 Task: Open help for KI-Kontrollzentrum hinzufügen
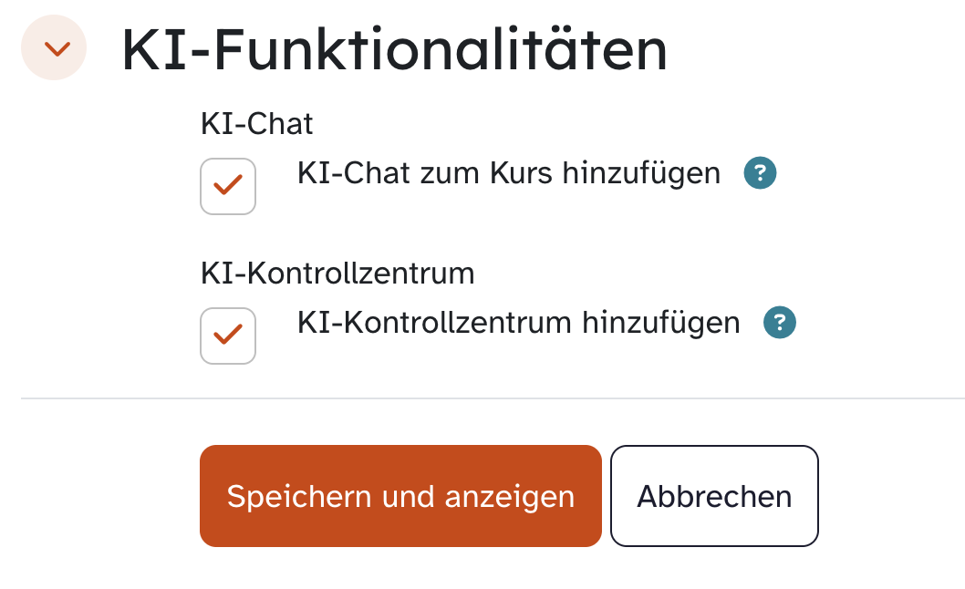pos(780,322)
